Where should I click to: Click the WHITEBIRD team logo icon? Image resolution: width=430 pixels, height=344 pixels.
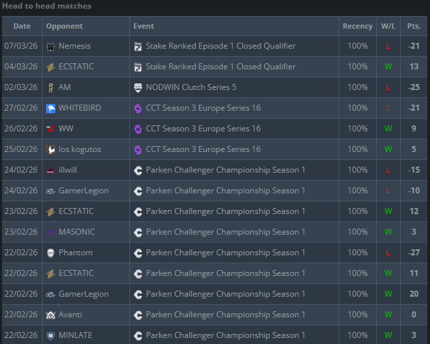tap(51, 109)
